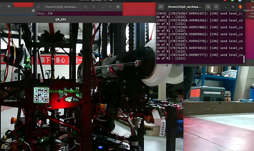Open search in the left terminal window
Image resolution: width=254 pixels, height=151 pixels.
click(x=85, y=7)
